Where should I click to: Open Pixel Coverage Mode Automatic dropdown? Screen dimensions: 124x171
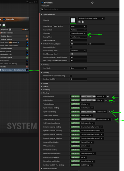pyautogui.click(x=78, y=51)
